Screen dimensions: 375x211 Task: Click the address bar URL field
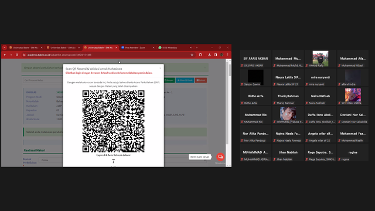(x=108, y=55)
